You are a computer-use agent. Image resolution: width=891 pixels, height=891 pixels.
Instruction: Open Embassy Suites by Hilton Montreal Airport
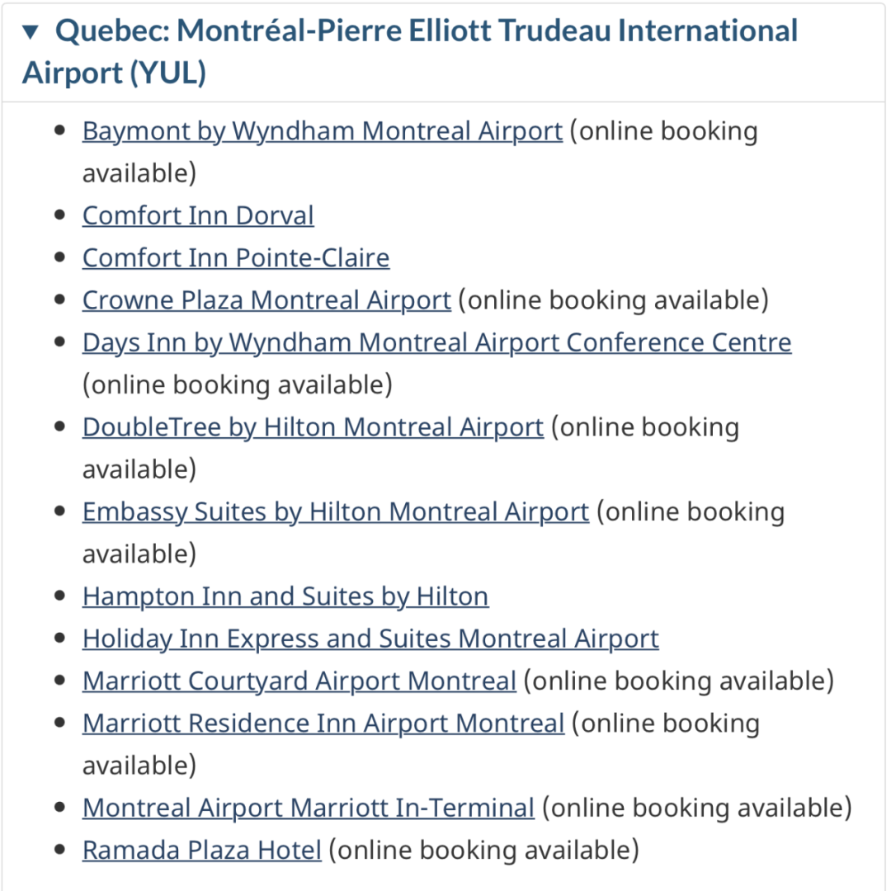[335, 512]
